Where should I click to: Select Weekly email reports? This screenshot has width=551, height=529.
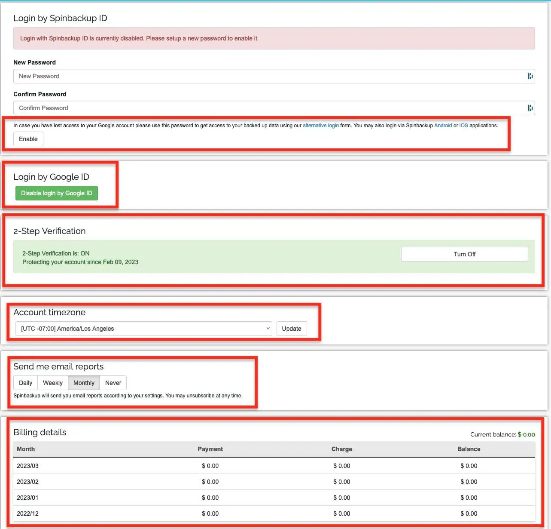(x=53, y=383)
